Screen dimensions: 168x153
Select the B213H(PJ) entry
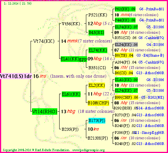(98, 138)
